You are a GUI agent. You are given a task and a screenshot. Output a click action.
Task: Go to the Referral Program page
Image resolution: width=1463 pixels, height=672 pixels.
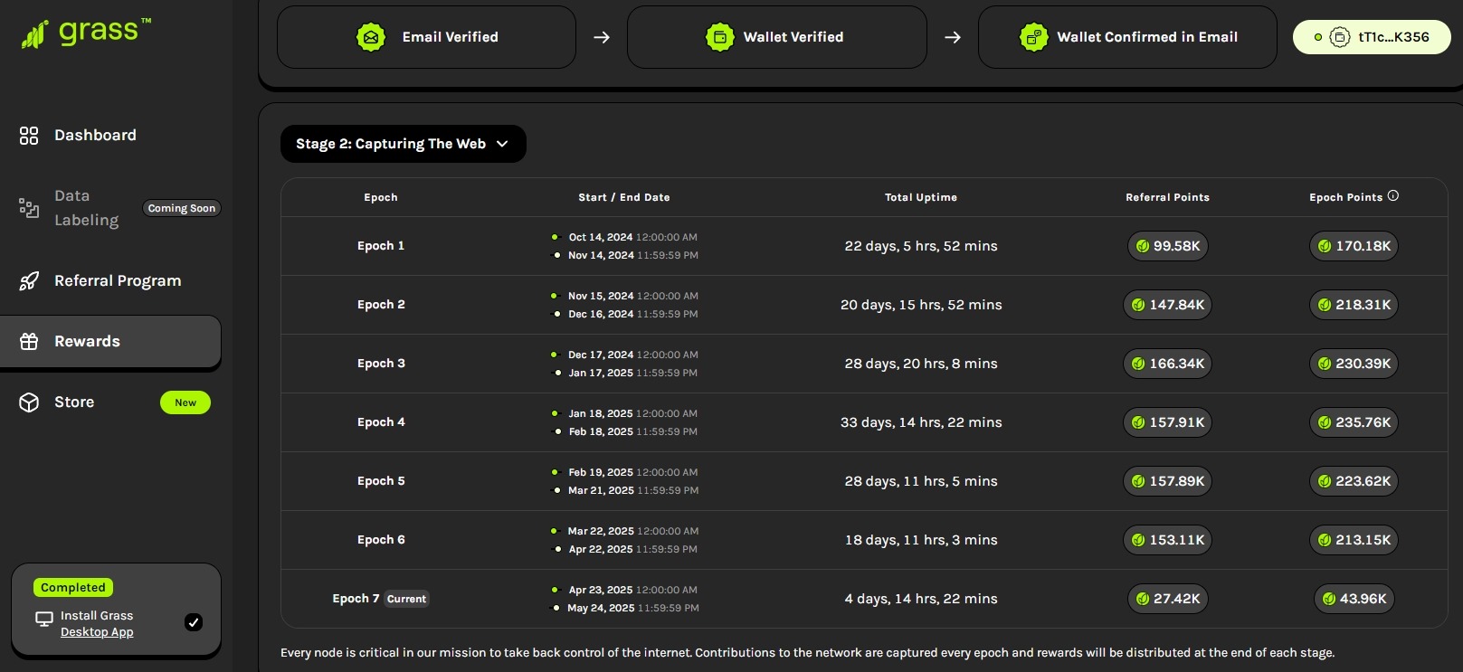point(118,281)
